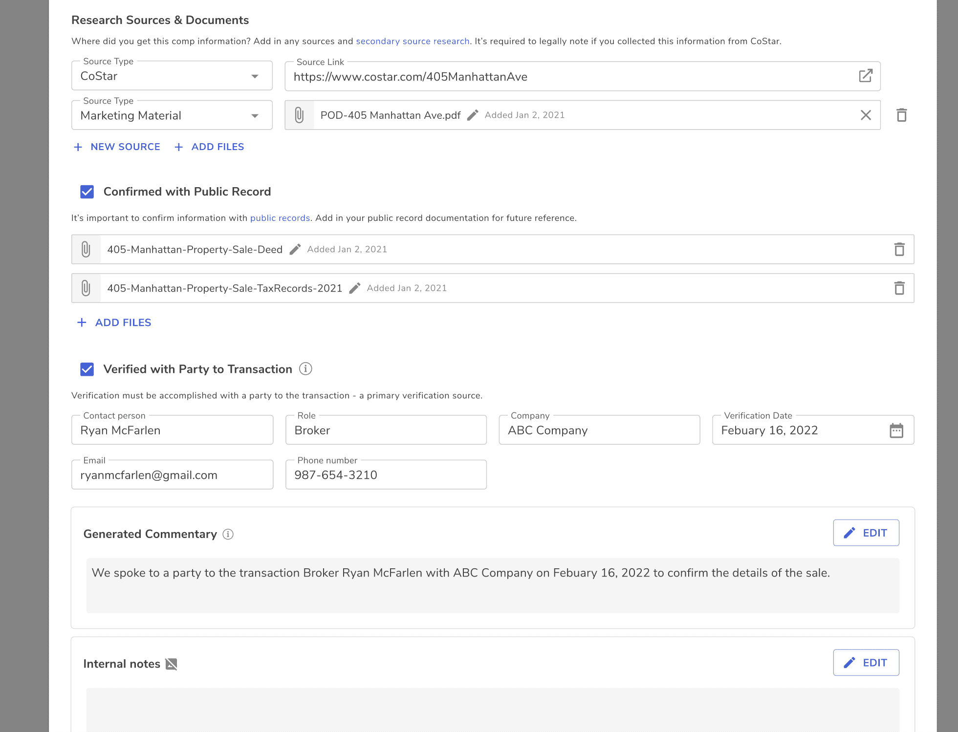
Task: Click the Email input field
Action: [172, 475]
